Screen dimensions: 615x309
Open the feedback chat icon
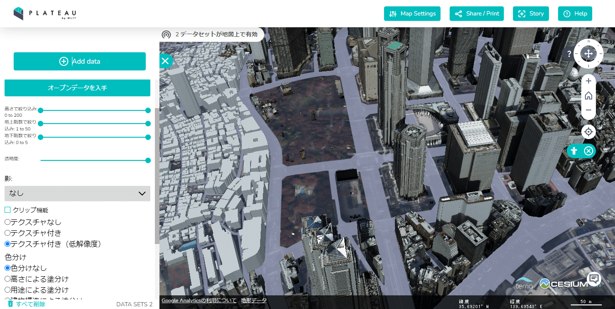pos(594,279)
